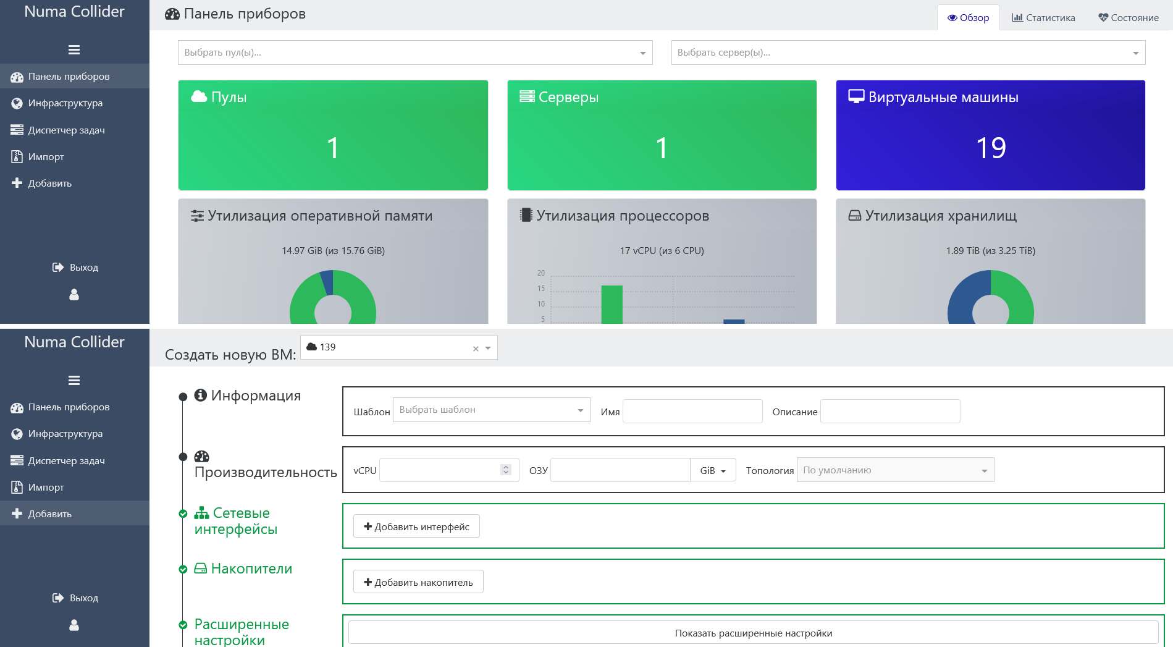Clear the selected pool 139
Image resolution: width=1173 pixels, height=647 pixels.
(476, 349)
